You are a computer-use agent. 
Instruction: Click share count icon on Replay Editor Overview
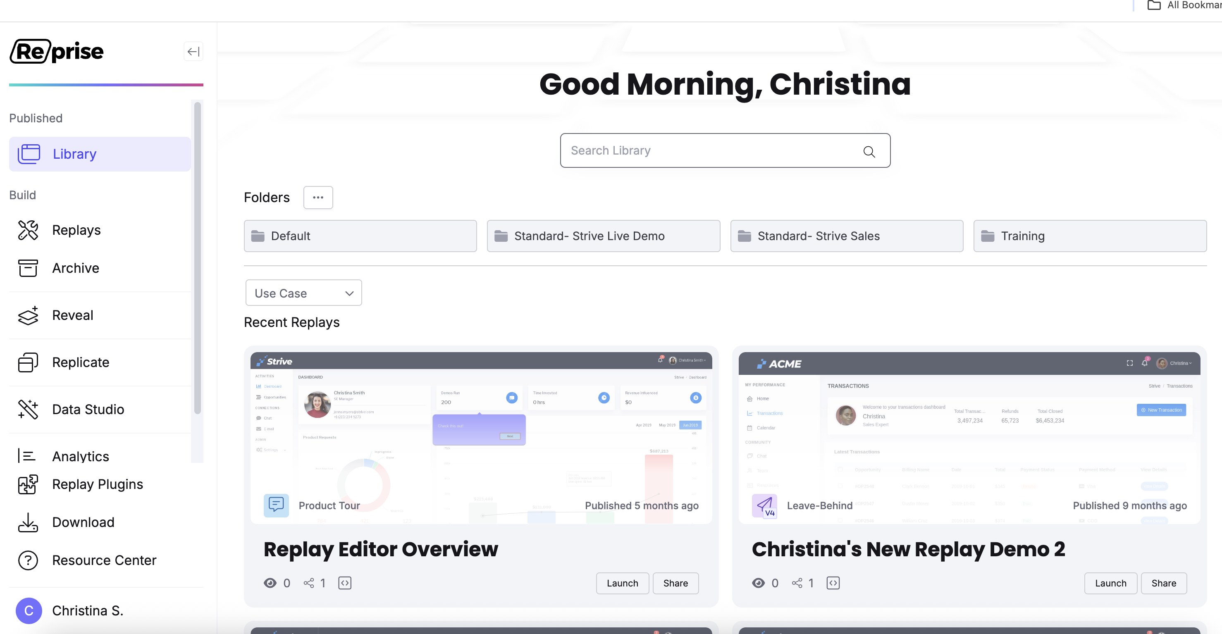[309, 583]
